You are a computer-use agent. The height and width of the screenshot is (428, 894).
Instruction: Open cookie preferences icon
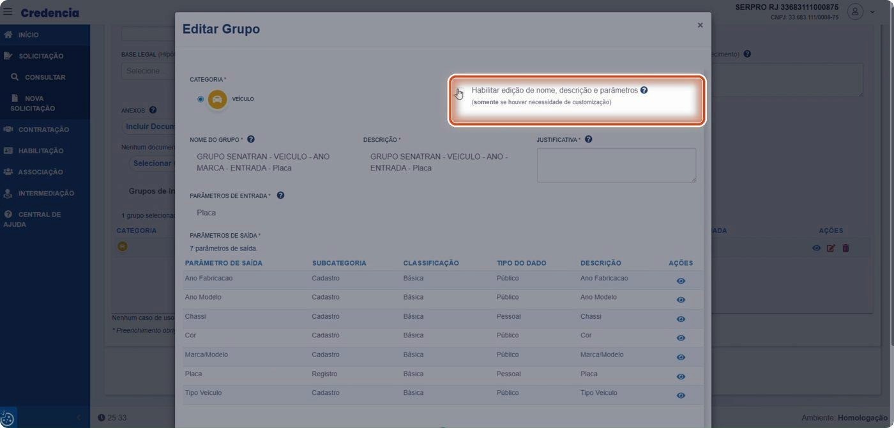tap(8, 418)
